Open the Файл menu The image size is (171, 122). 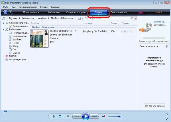click(6, 7)
